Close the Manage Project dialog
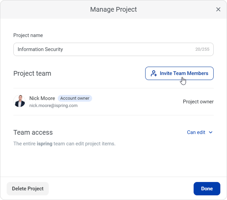Screen dimensions: 227x200 tap(218, 9)
